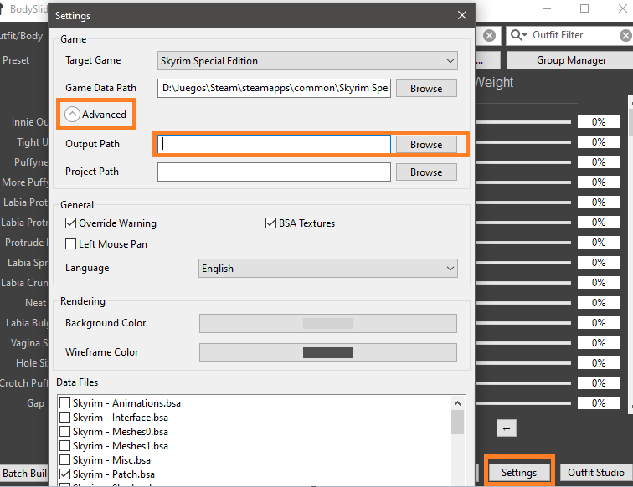
Task: Click into the Game Data Path field
Action: (274, 88)
